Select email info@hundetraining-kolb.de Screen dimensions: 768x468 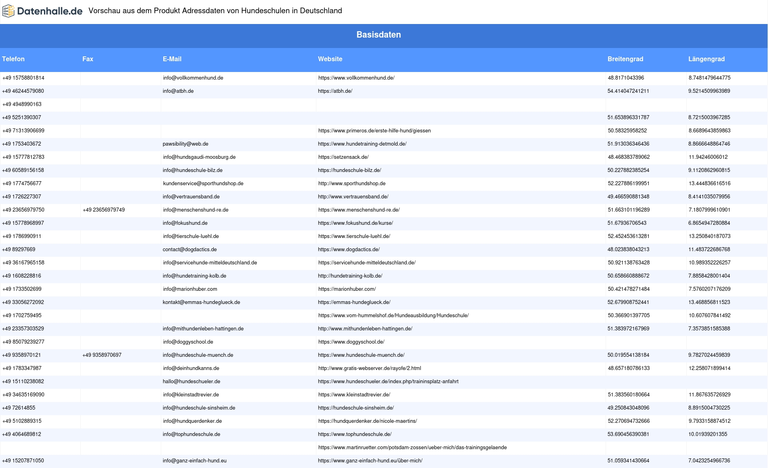coord(194,276)
